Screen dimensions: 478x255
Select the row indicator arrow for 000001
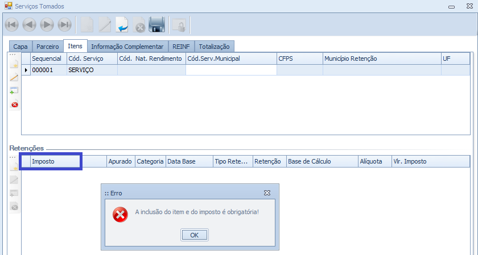click(26, 70)
